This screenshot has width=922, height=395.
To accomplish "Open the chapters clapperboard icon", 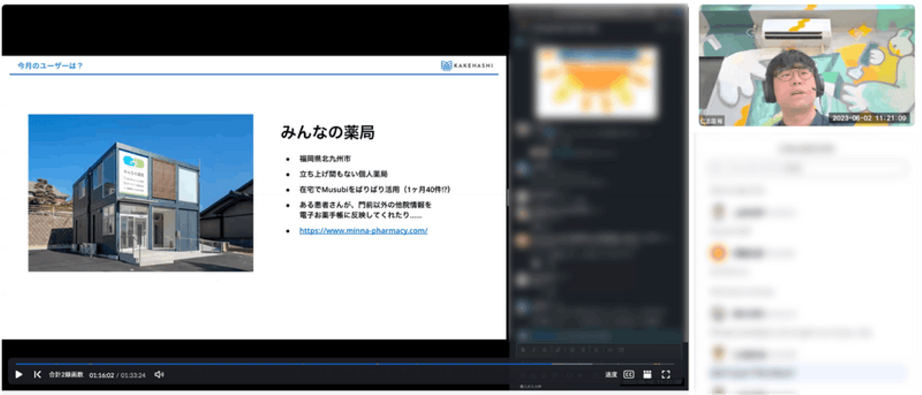I will (x=647, y=375).
